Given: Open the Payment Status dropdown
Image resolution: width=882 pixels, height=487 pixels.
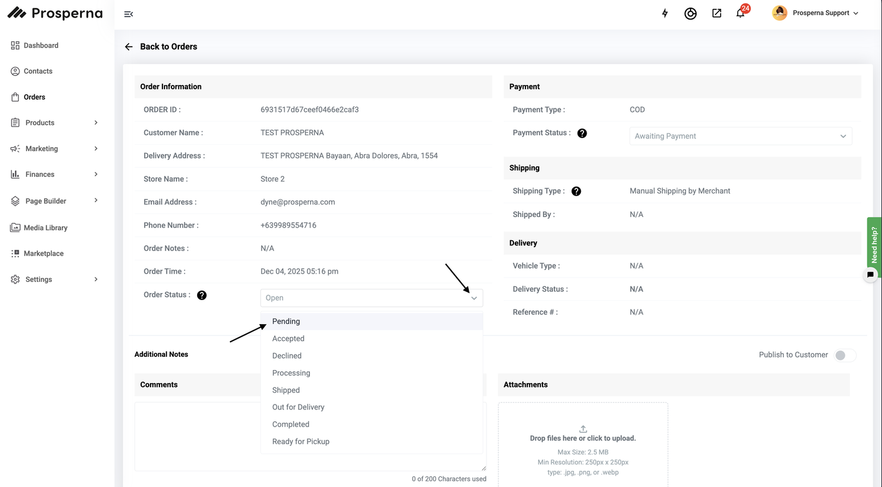Looking at the screenshot, I should click(x=740, y=136).
